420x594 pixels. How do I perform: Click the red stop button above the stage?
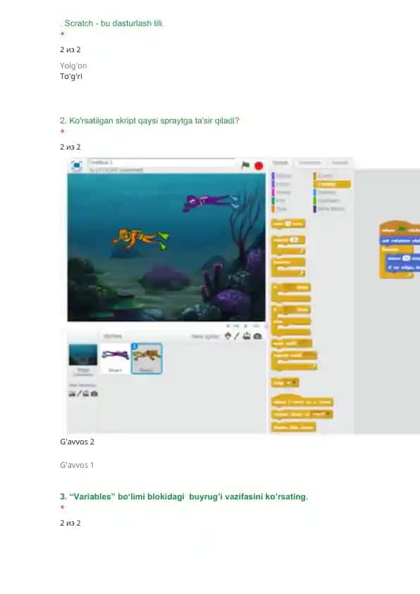click(259, 166)
